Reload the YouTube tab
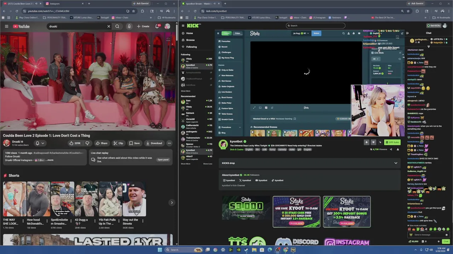Screen dimensions: 453x254 click(17, 11)
